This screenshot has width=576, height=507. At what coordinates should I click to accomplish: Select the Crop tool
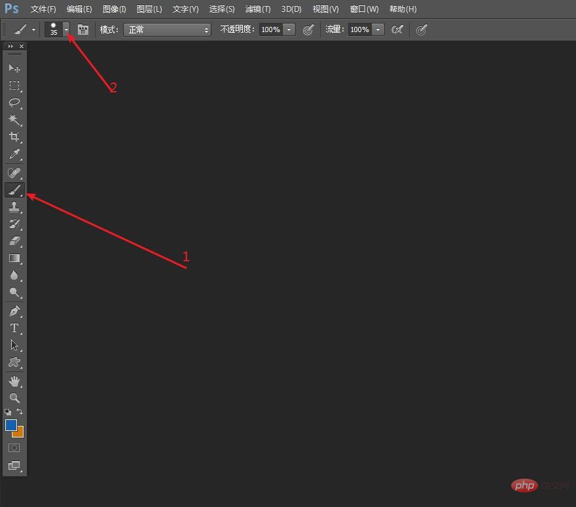(14, 137)
